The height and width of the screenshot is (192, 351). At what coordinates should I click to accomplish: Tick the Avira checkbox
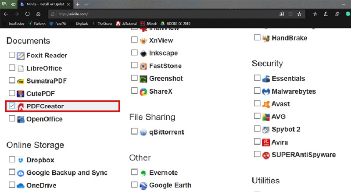click(257, 142)
